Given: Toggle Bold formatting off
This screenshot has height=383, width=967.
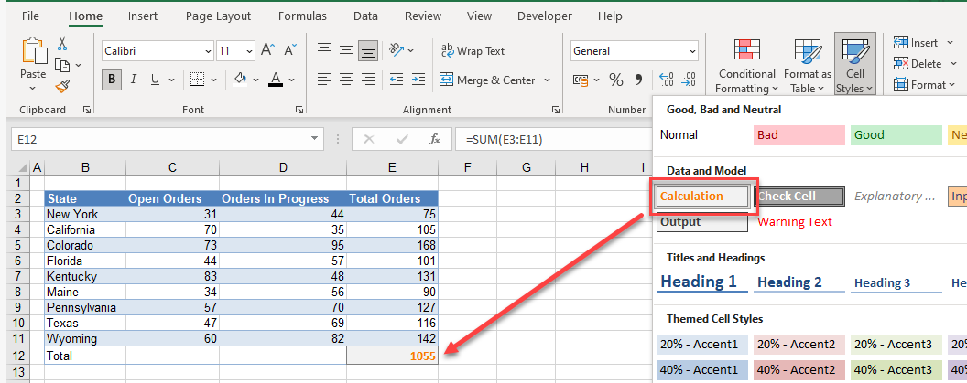Looking at the screenshot, I should coord(112,80).
